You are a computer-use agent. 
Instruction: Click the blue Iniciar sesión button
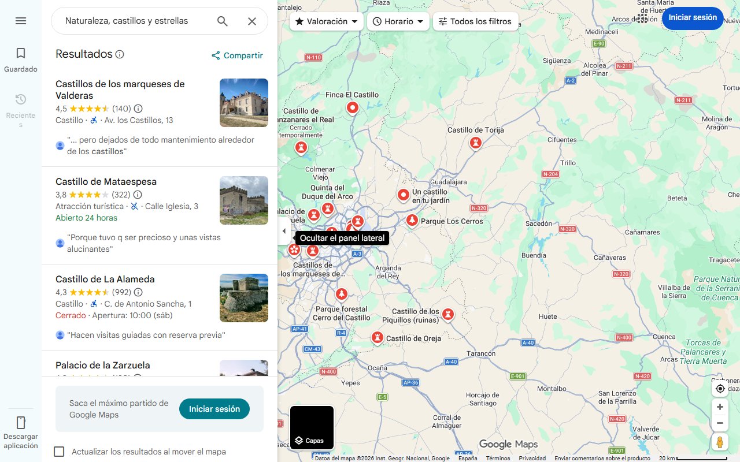692,18
